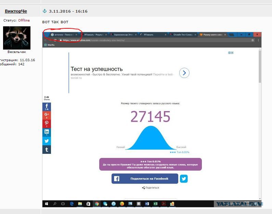Open Skype from taskbar
The height and width of the screenshot is (214, 272).
point(105,204)
